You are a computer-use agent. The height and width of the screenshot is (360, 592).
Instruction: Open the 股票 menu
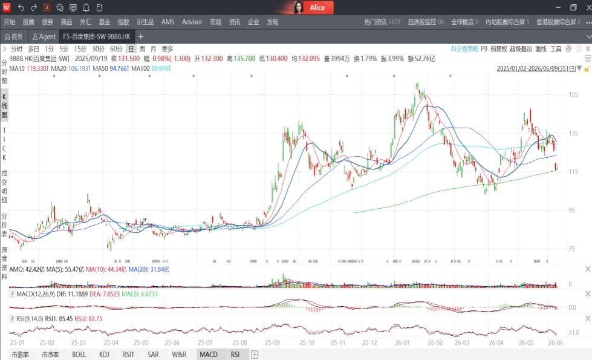click(x=28, y=22)
